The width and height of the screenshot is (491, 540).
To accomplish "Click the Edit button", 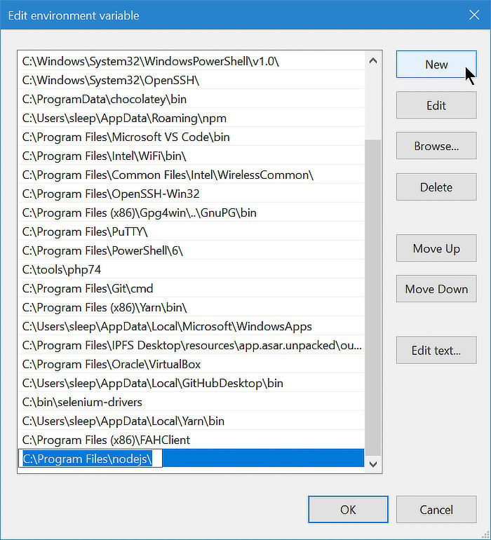I will click(436, 105).
